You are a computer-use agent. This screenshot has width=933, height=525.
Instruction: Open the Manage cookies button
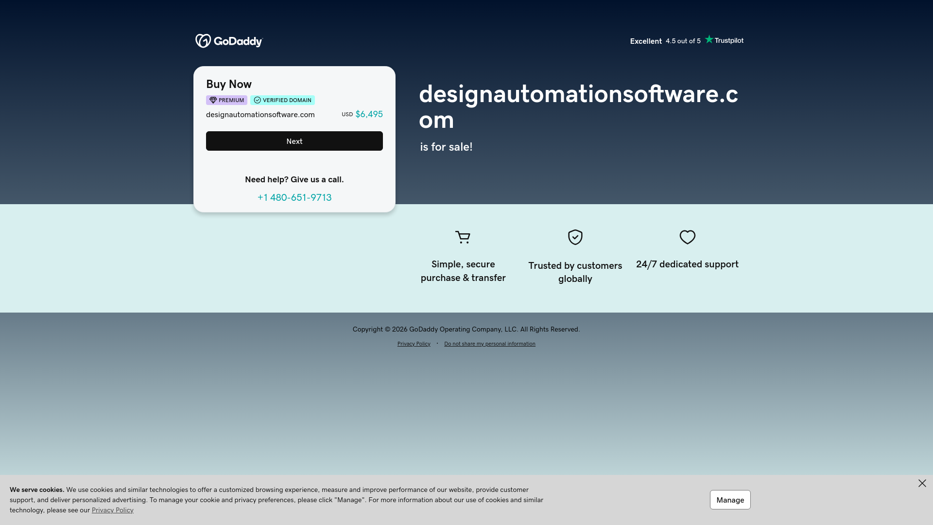[x=730, y=500]
